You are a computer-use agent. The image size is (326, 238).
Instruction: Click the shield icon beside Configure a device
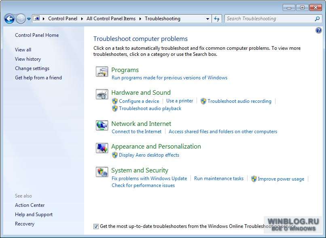point(115,101)
